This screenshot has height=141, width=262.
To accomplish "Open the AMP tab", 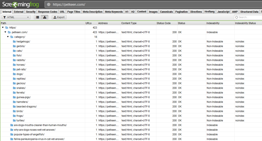I will point(235,12).
